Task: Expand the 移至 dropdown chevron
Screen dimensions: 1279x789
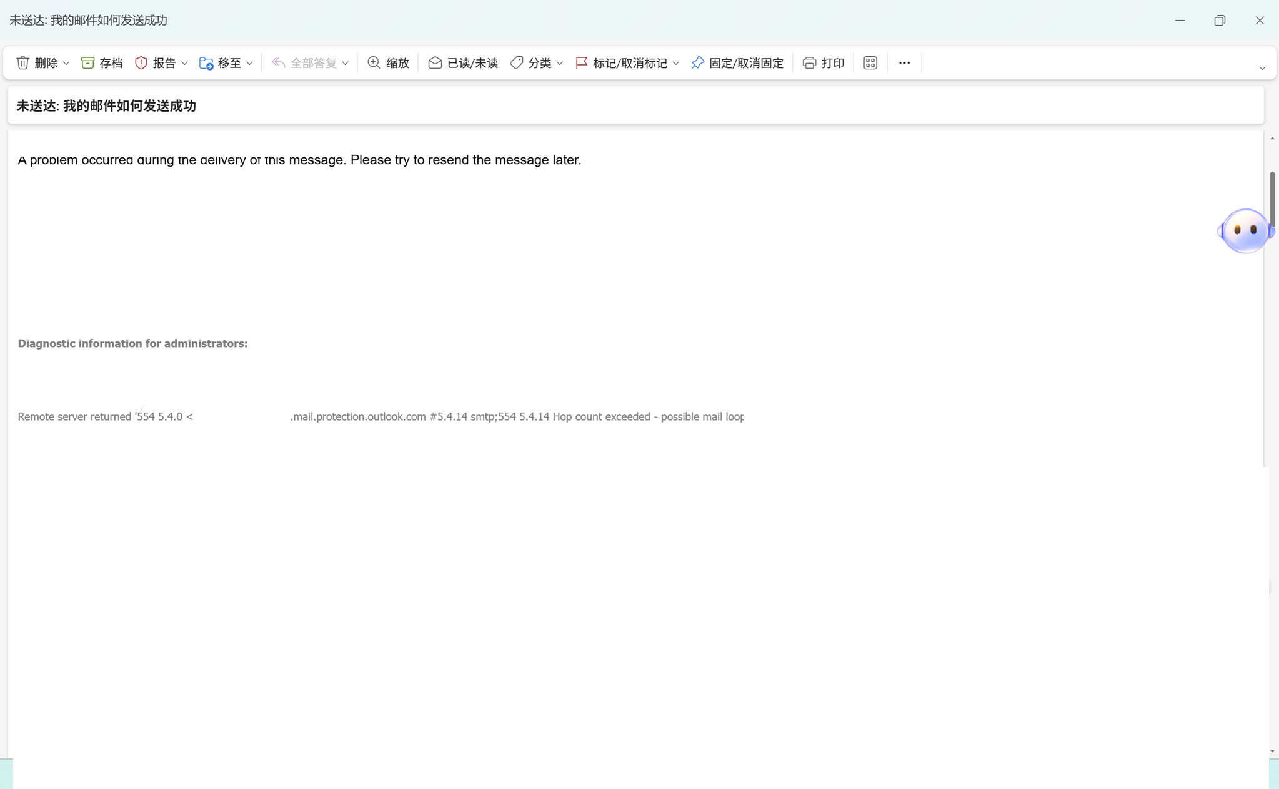Action: click(x=249, y=64)
